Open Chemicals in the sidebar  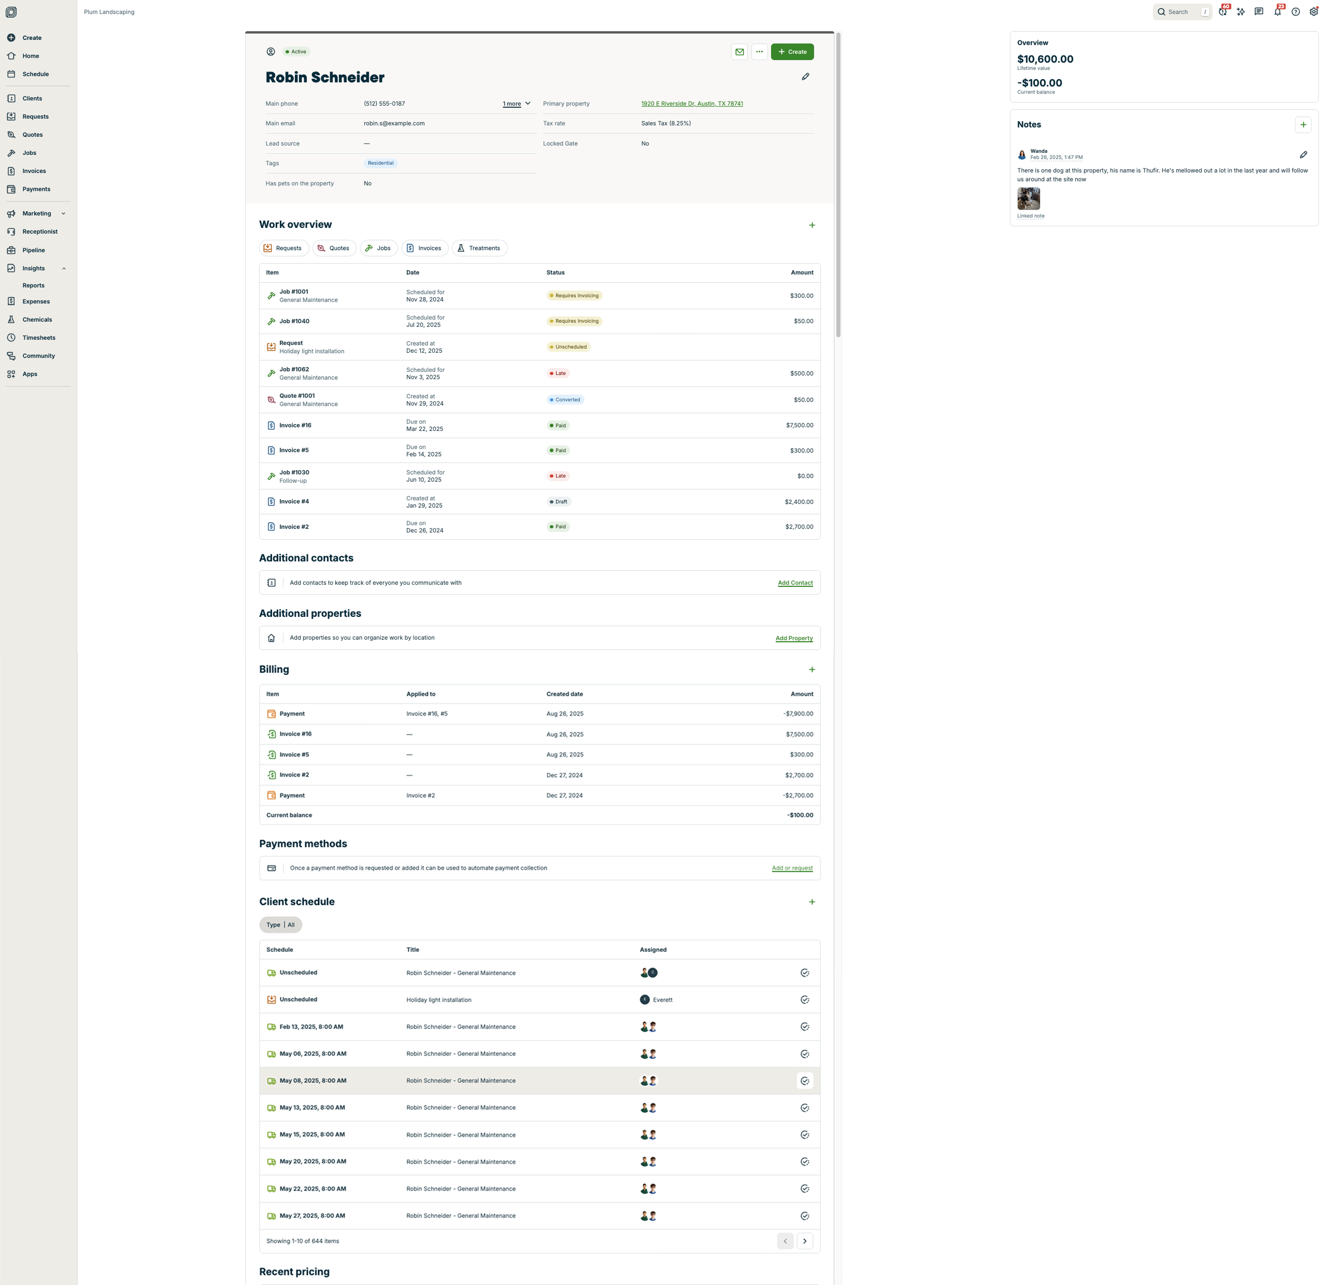click(x=36, y=320)
